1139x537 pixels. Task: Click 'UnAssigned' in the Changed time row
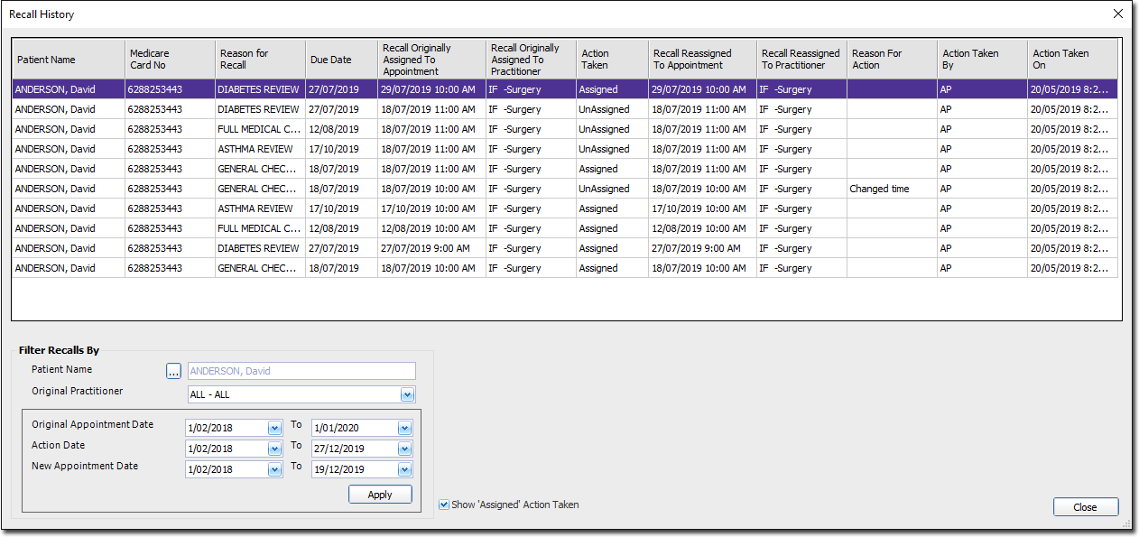click(x=612, y=189)
